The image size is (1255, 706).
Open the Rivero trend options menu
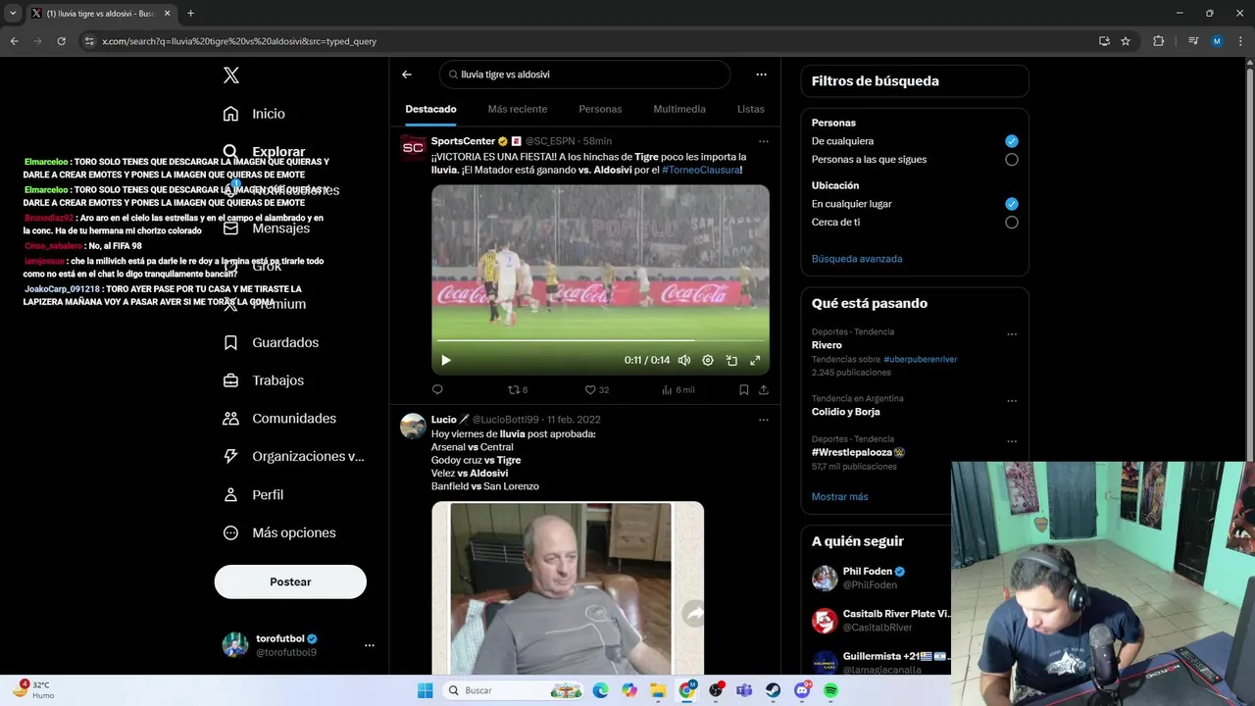click(1012, 334)
